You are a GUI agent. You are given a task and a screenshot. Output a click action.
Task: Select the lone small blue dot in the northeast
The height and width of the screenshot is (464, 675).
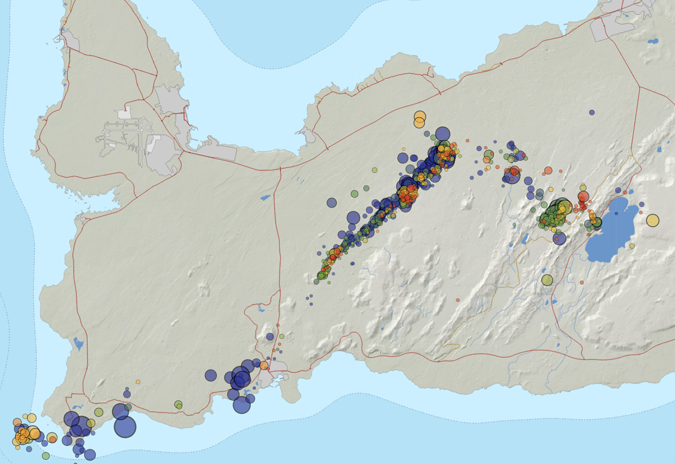(x=592, y=112)
